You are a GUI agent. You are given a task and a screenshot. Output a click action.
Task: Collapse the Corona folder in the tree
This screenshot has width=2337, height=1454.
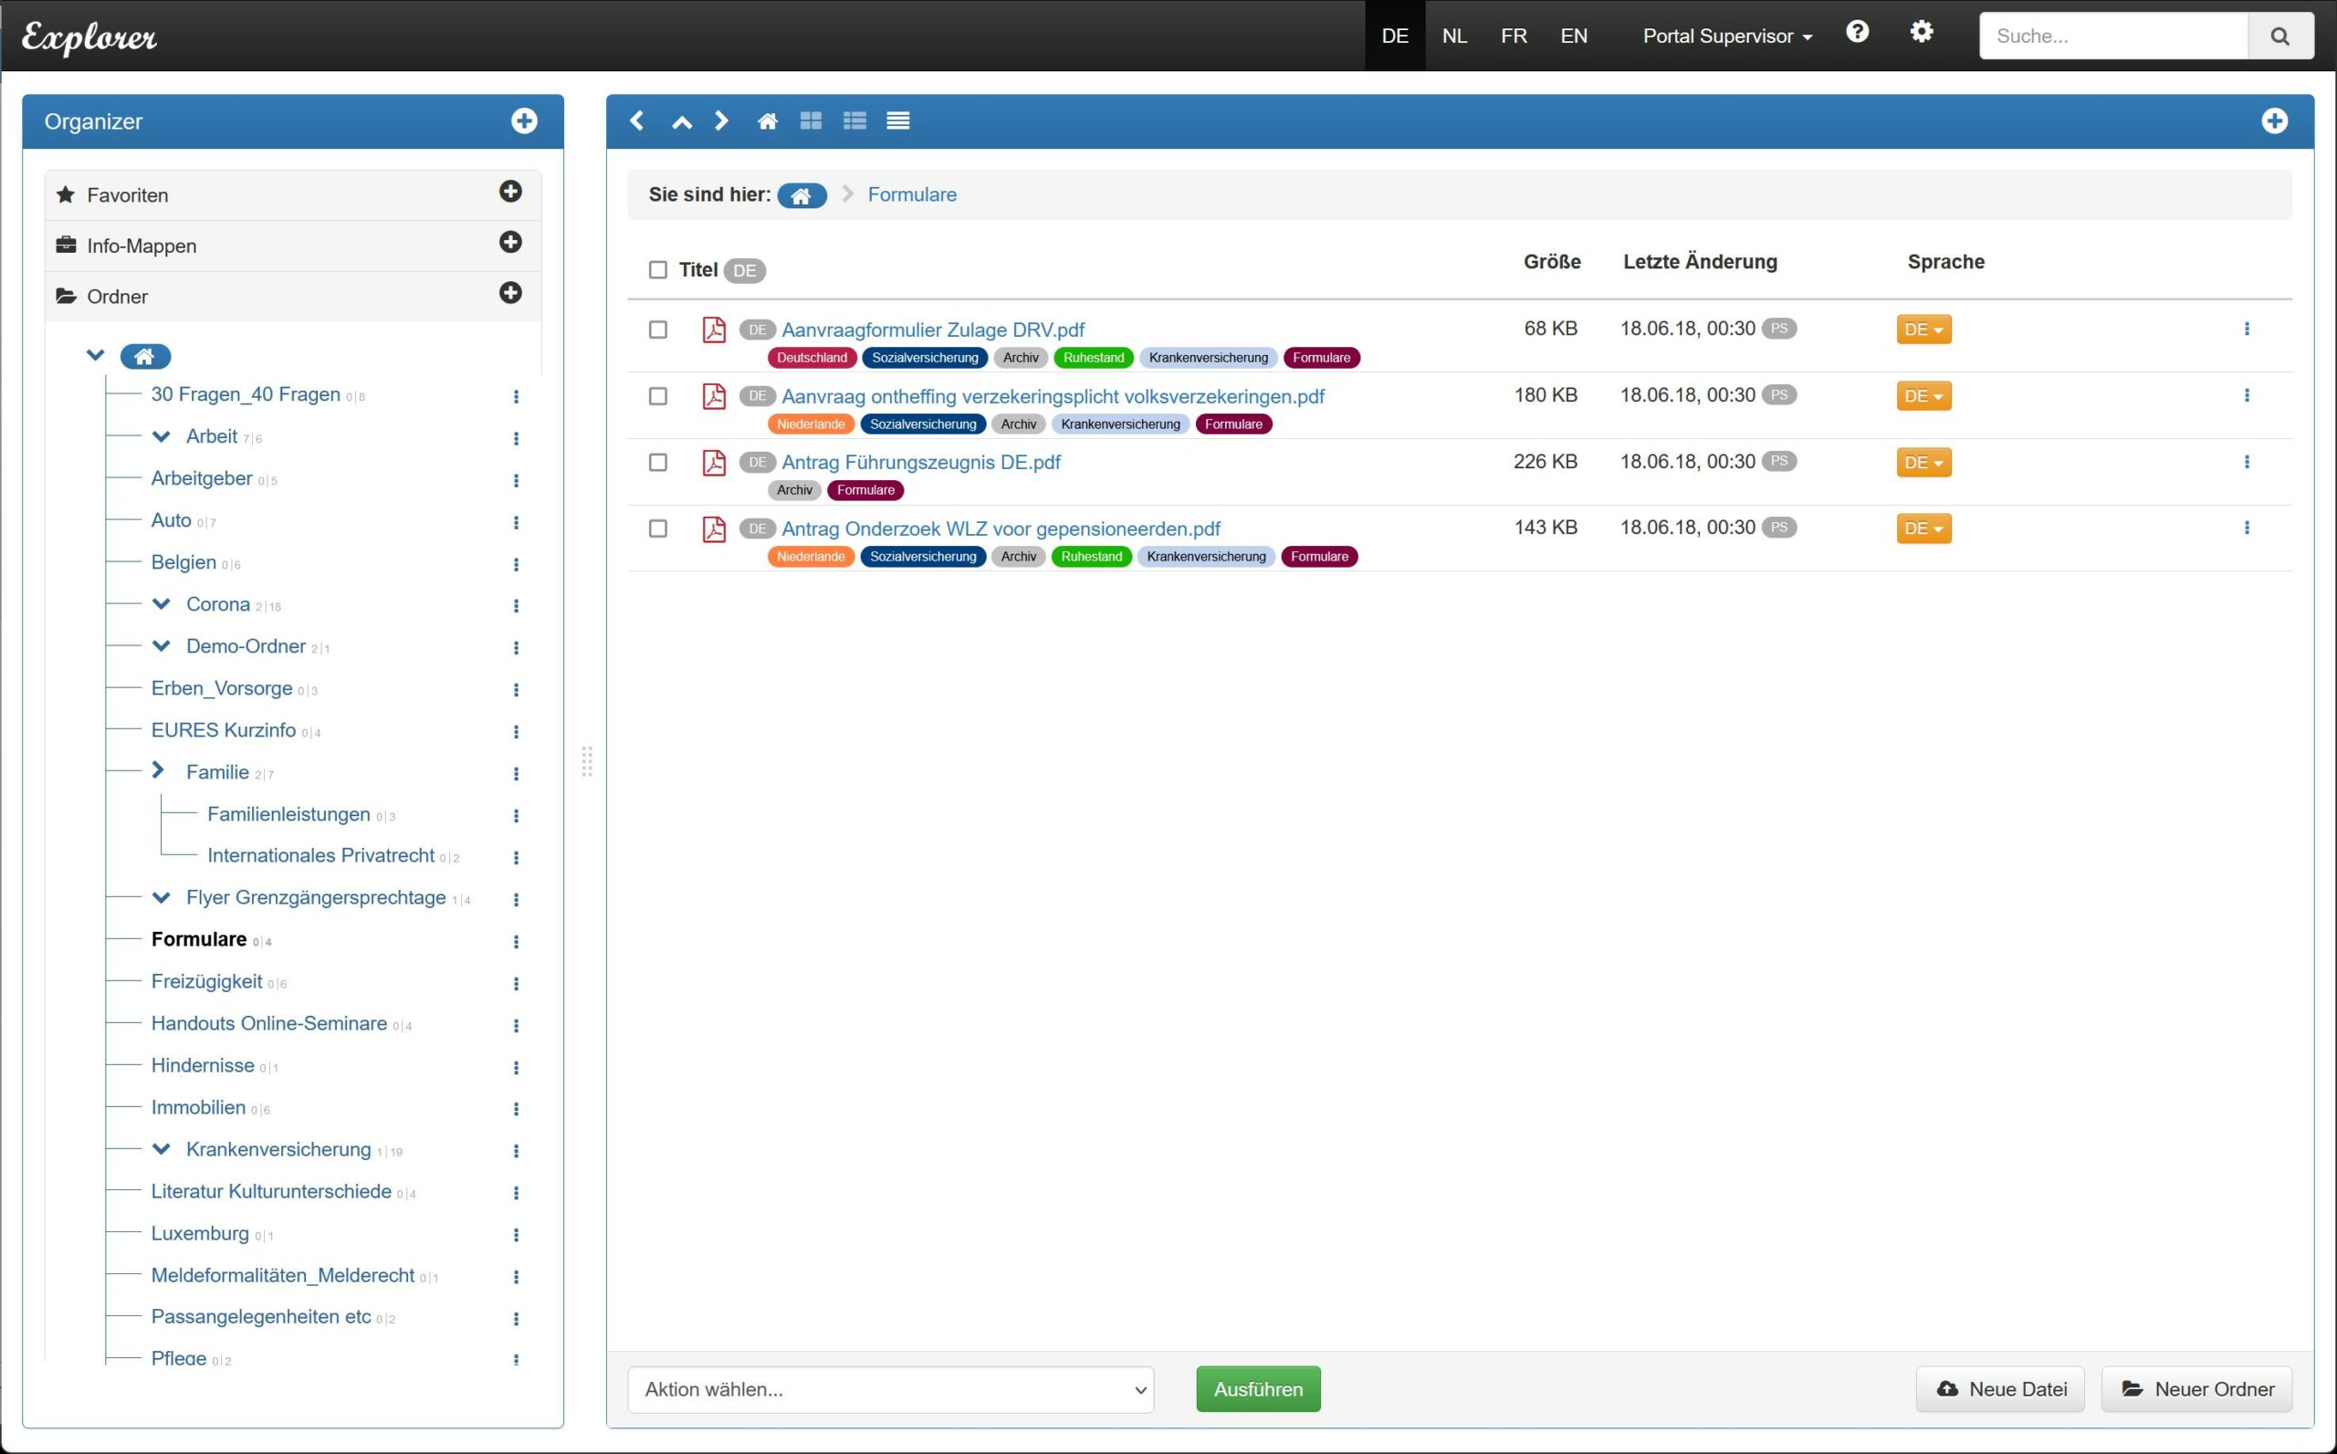click(x=162, y=604)
